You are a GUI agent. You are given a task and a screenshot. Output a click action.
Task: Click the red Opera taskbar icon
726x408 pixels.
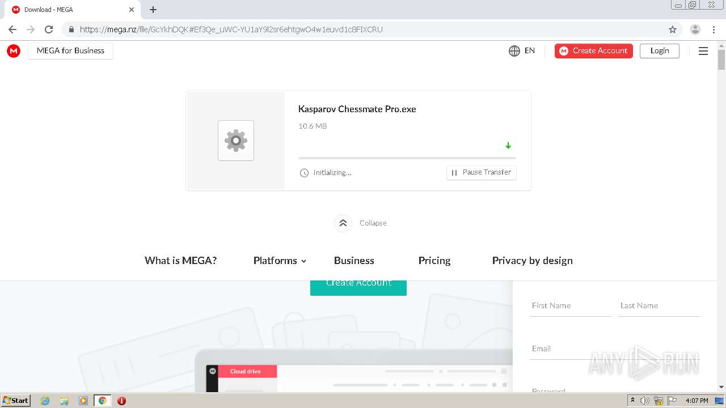121,401
